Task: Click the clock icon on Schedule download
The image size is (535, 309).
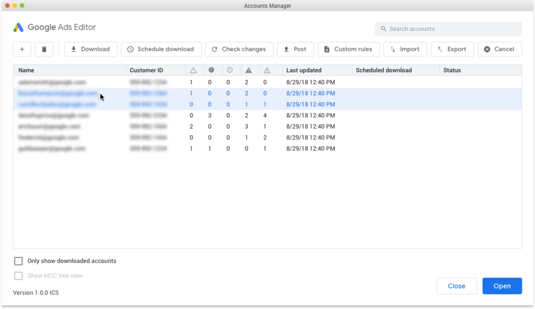Action: tap(130, 49)
